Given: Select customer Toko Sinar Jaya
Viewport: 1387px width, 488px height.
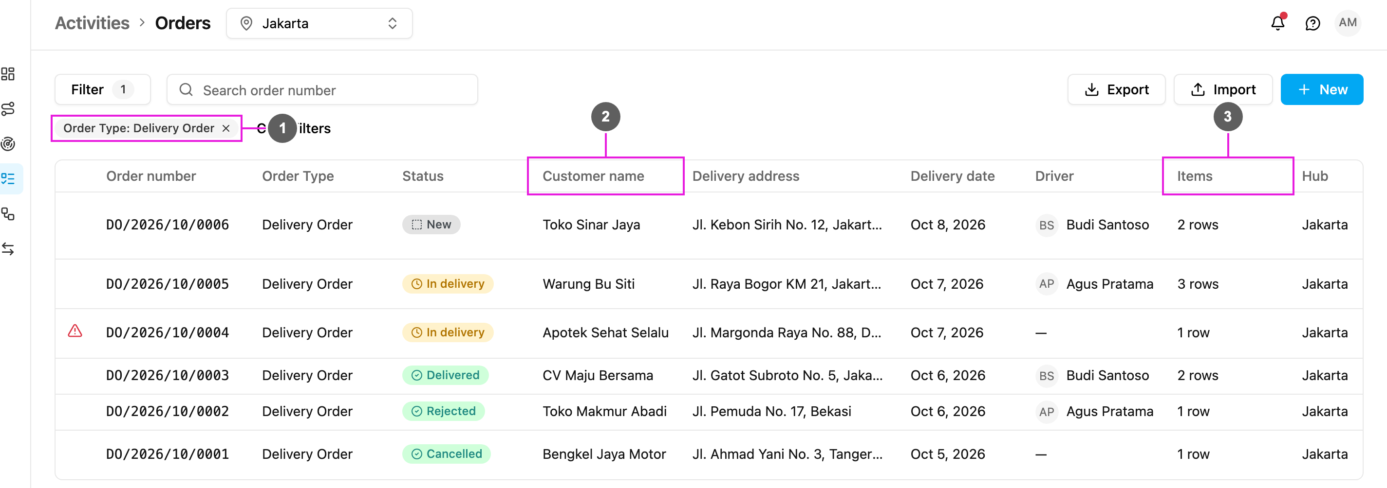Looking at the screenshot, I should point(591,225).
